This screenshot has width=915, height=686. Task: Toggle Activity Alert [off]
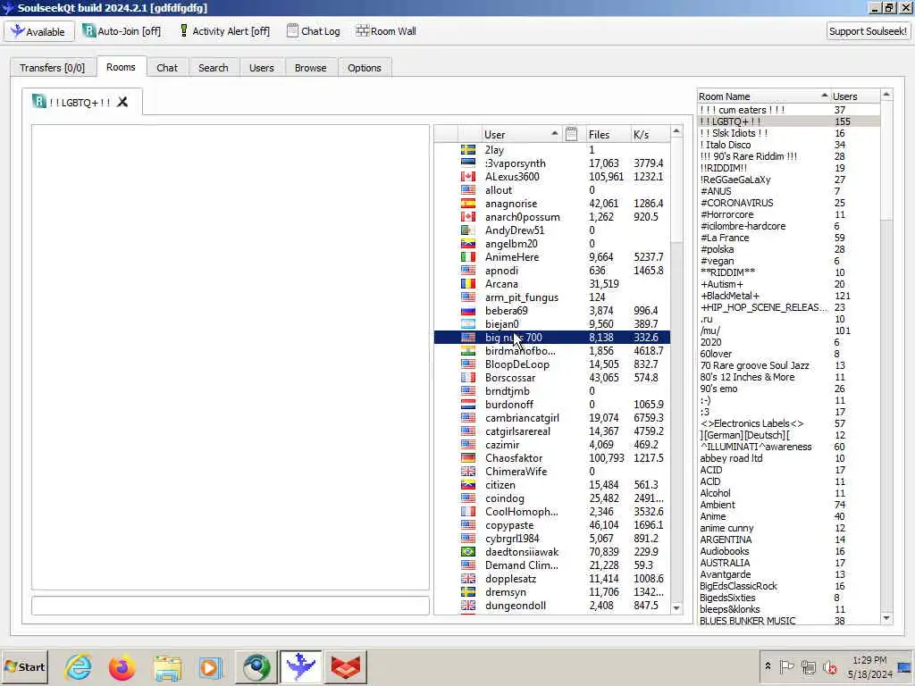click(x=224, y=31)
